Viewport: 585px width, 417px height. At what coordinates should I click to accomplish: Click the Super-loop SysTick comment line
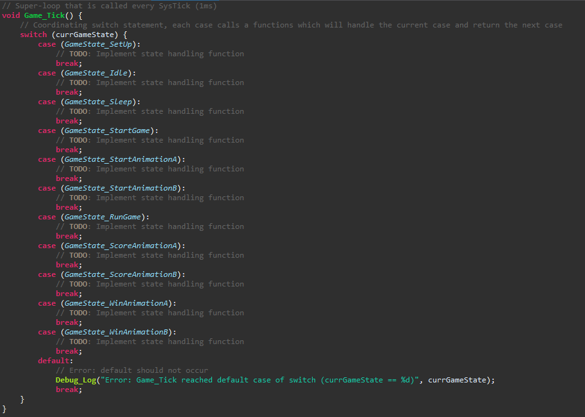tap(110, 6)
